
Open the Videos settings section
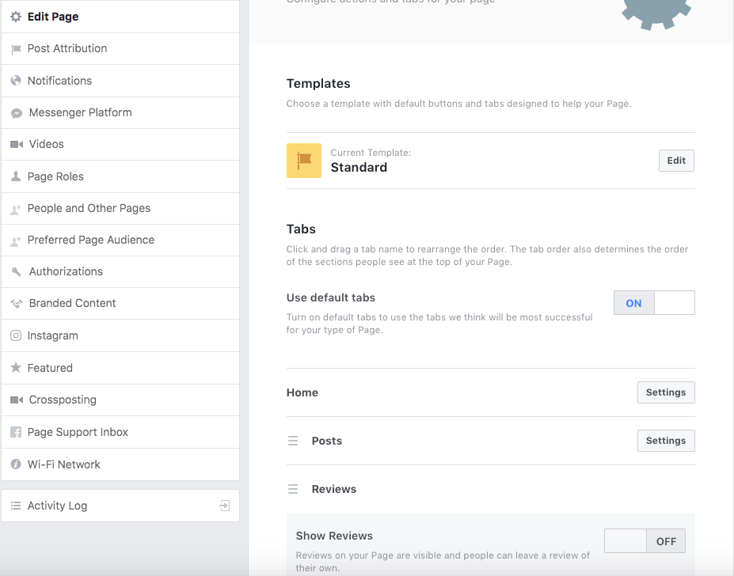tap(120, 144)
